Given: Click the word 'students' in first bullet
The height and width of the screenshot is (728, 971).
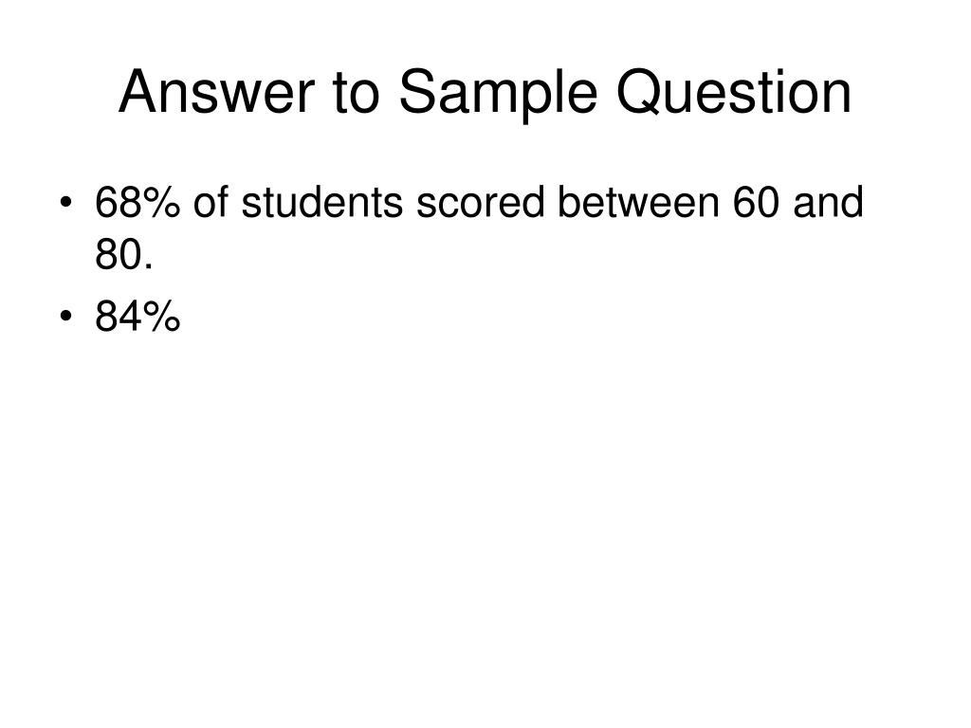Looking at the screenshot, I should 322,202.
